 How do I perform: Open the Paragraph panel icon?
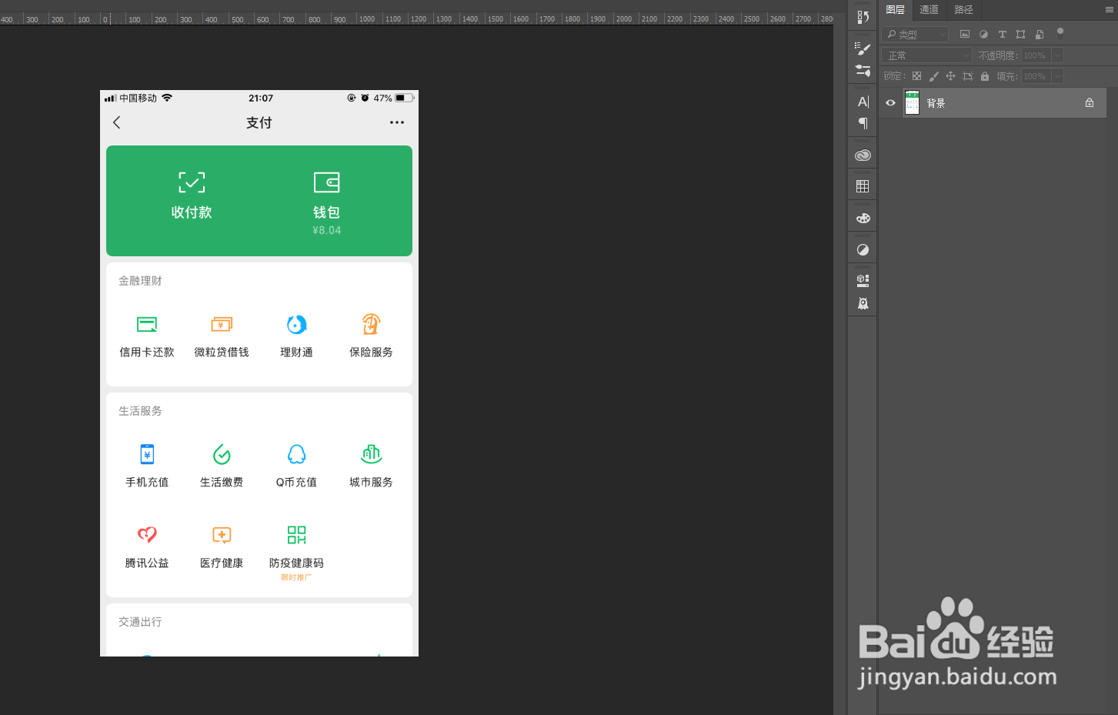863,123
